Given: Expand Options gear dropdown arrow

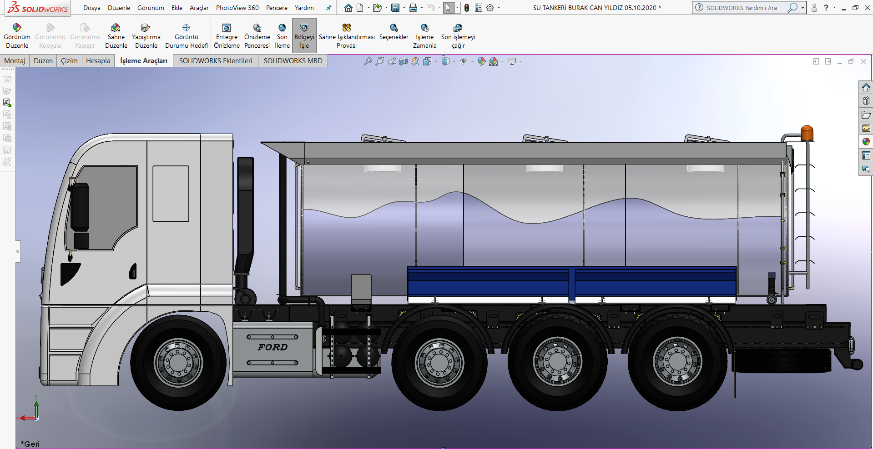Looking at the screenshot, I should coord(499,8).
